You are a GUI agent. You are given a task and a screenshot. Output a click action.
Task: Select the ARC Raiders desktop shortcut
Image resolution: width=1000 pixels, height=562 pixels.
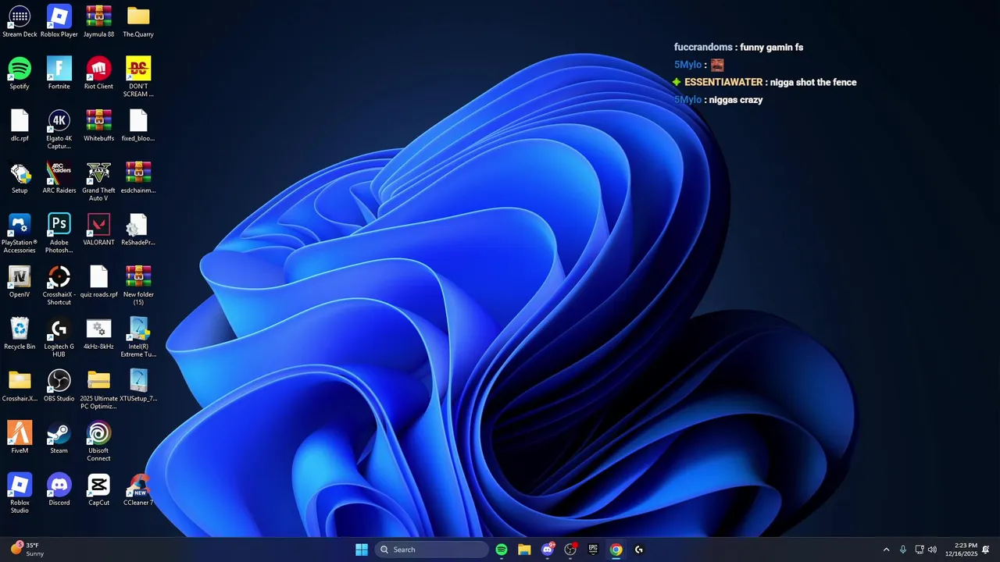coord(59,178)
